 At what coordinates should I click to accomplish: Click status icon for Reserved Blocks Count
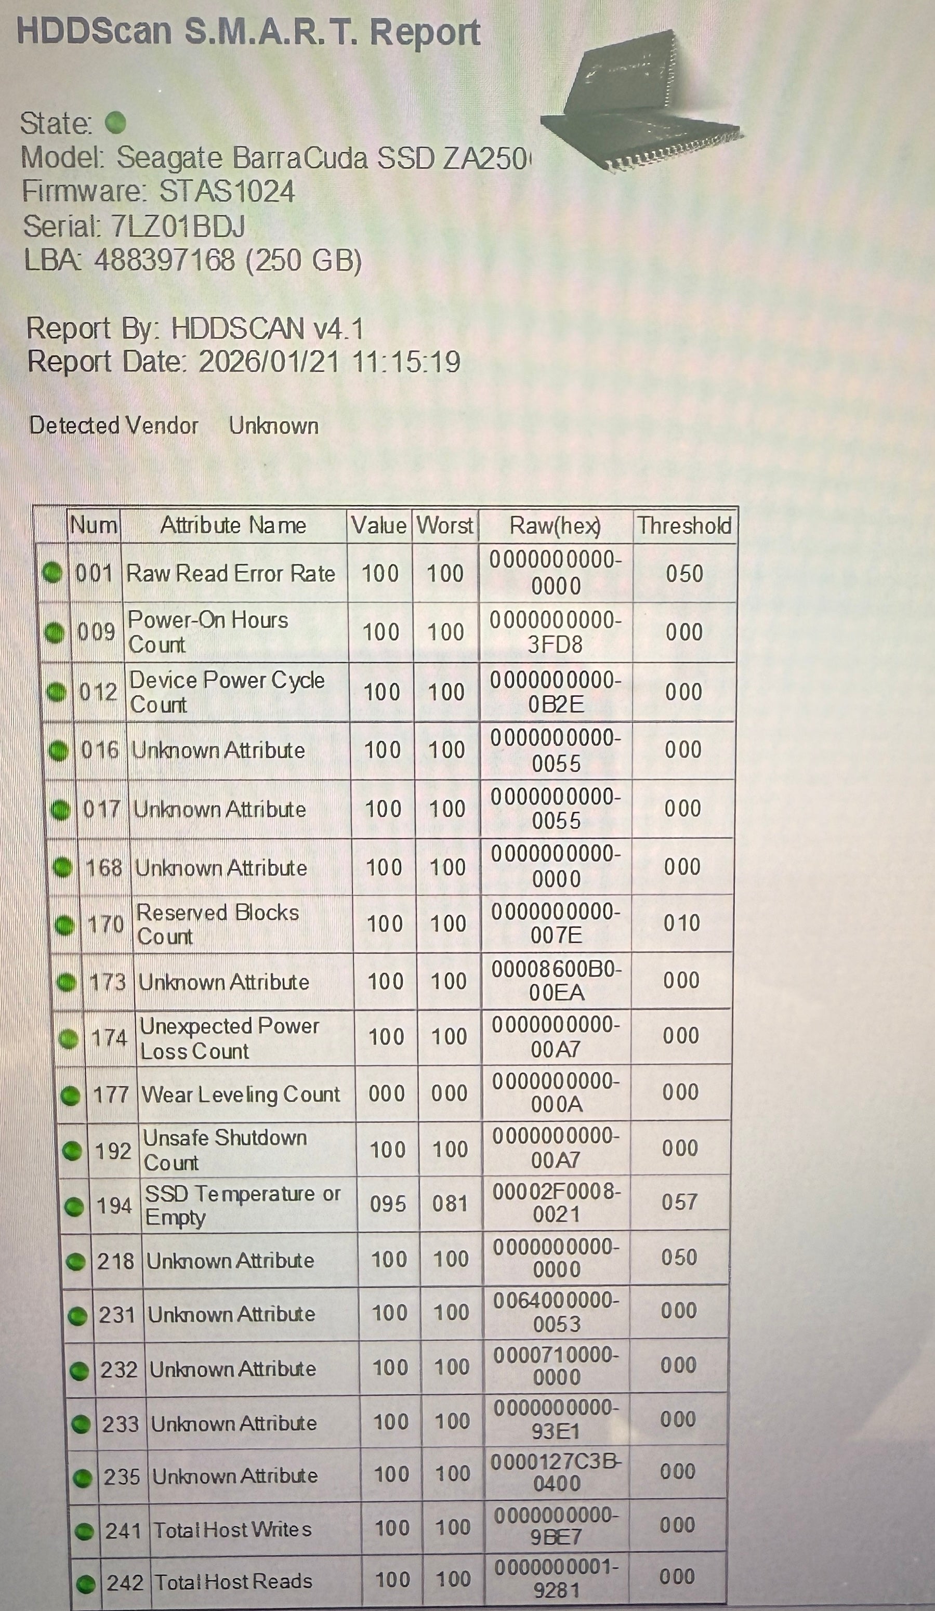64,925
